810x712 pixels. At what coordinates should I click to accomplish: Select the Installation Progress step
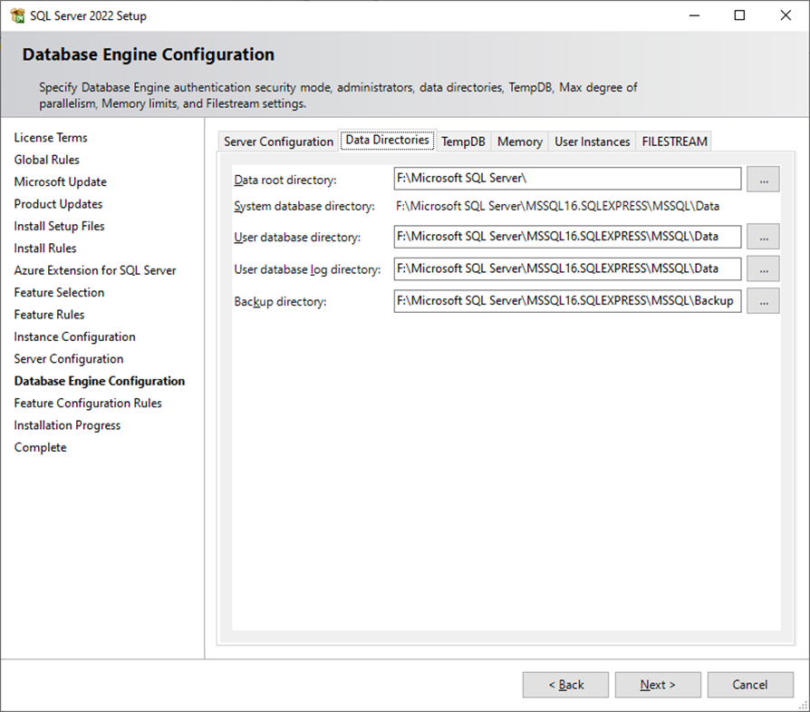click(67, 425)
